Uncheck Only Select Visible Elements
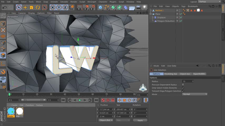The width and height of the screenshot is (225, 126). (x=183, y=88)
